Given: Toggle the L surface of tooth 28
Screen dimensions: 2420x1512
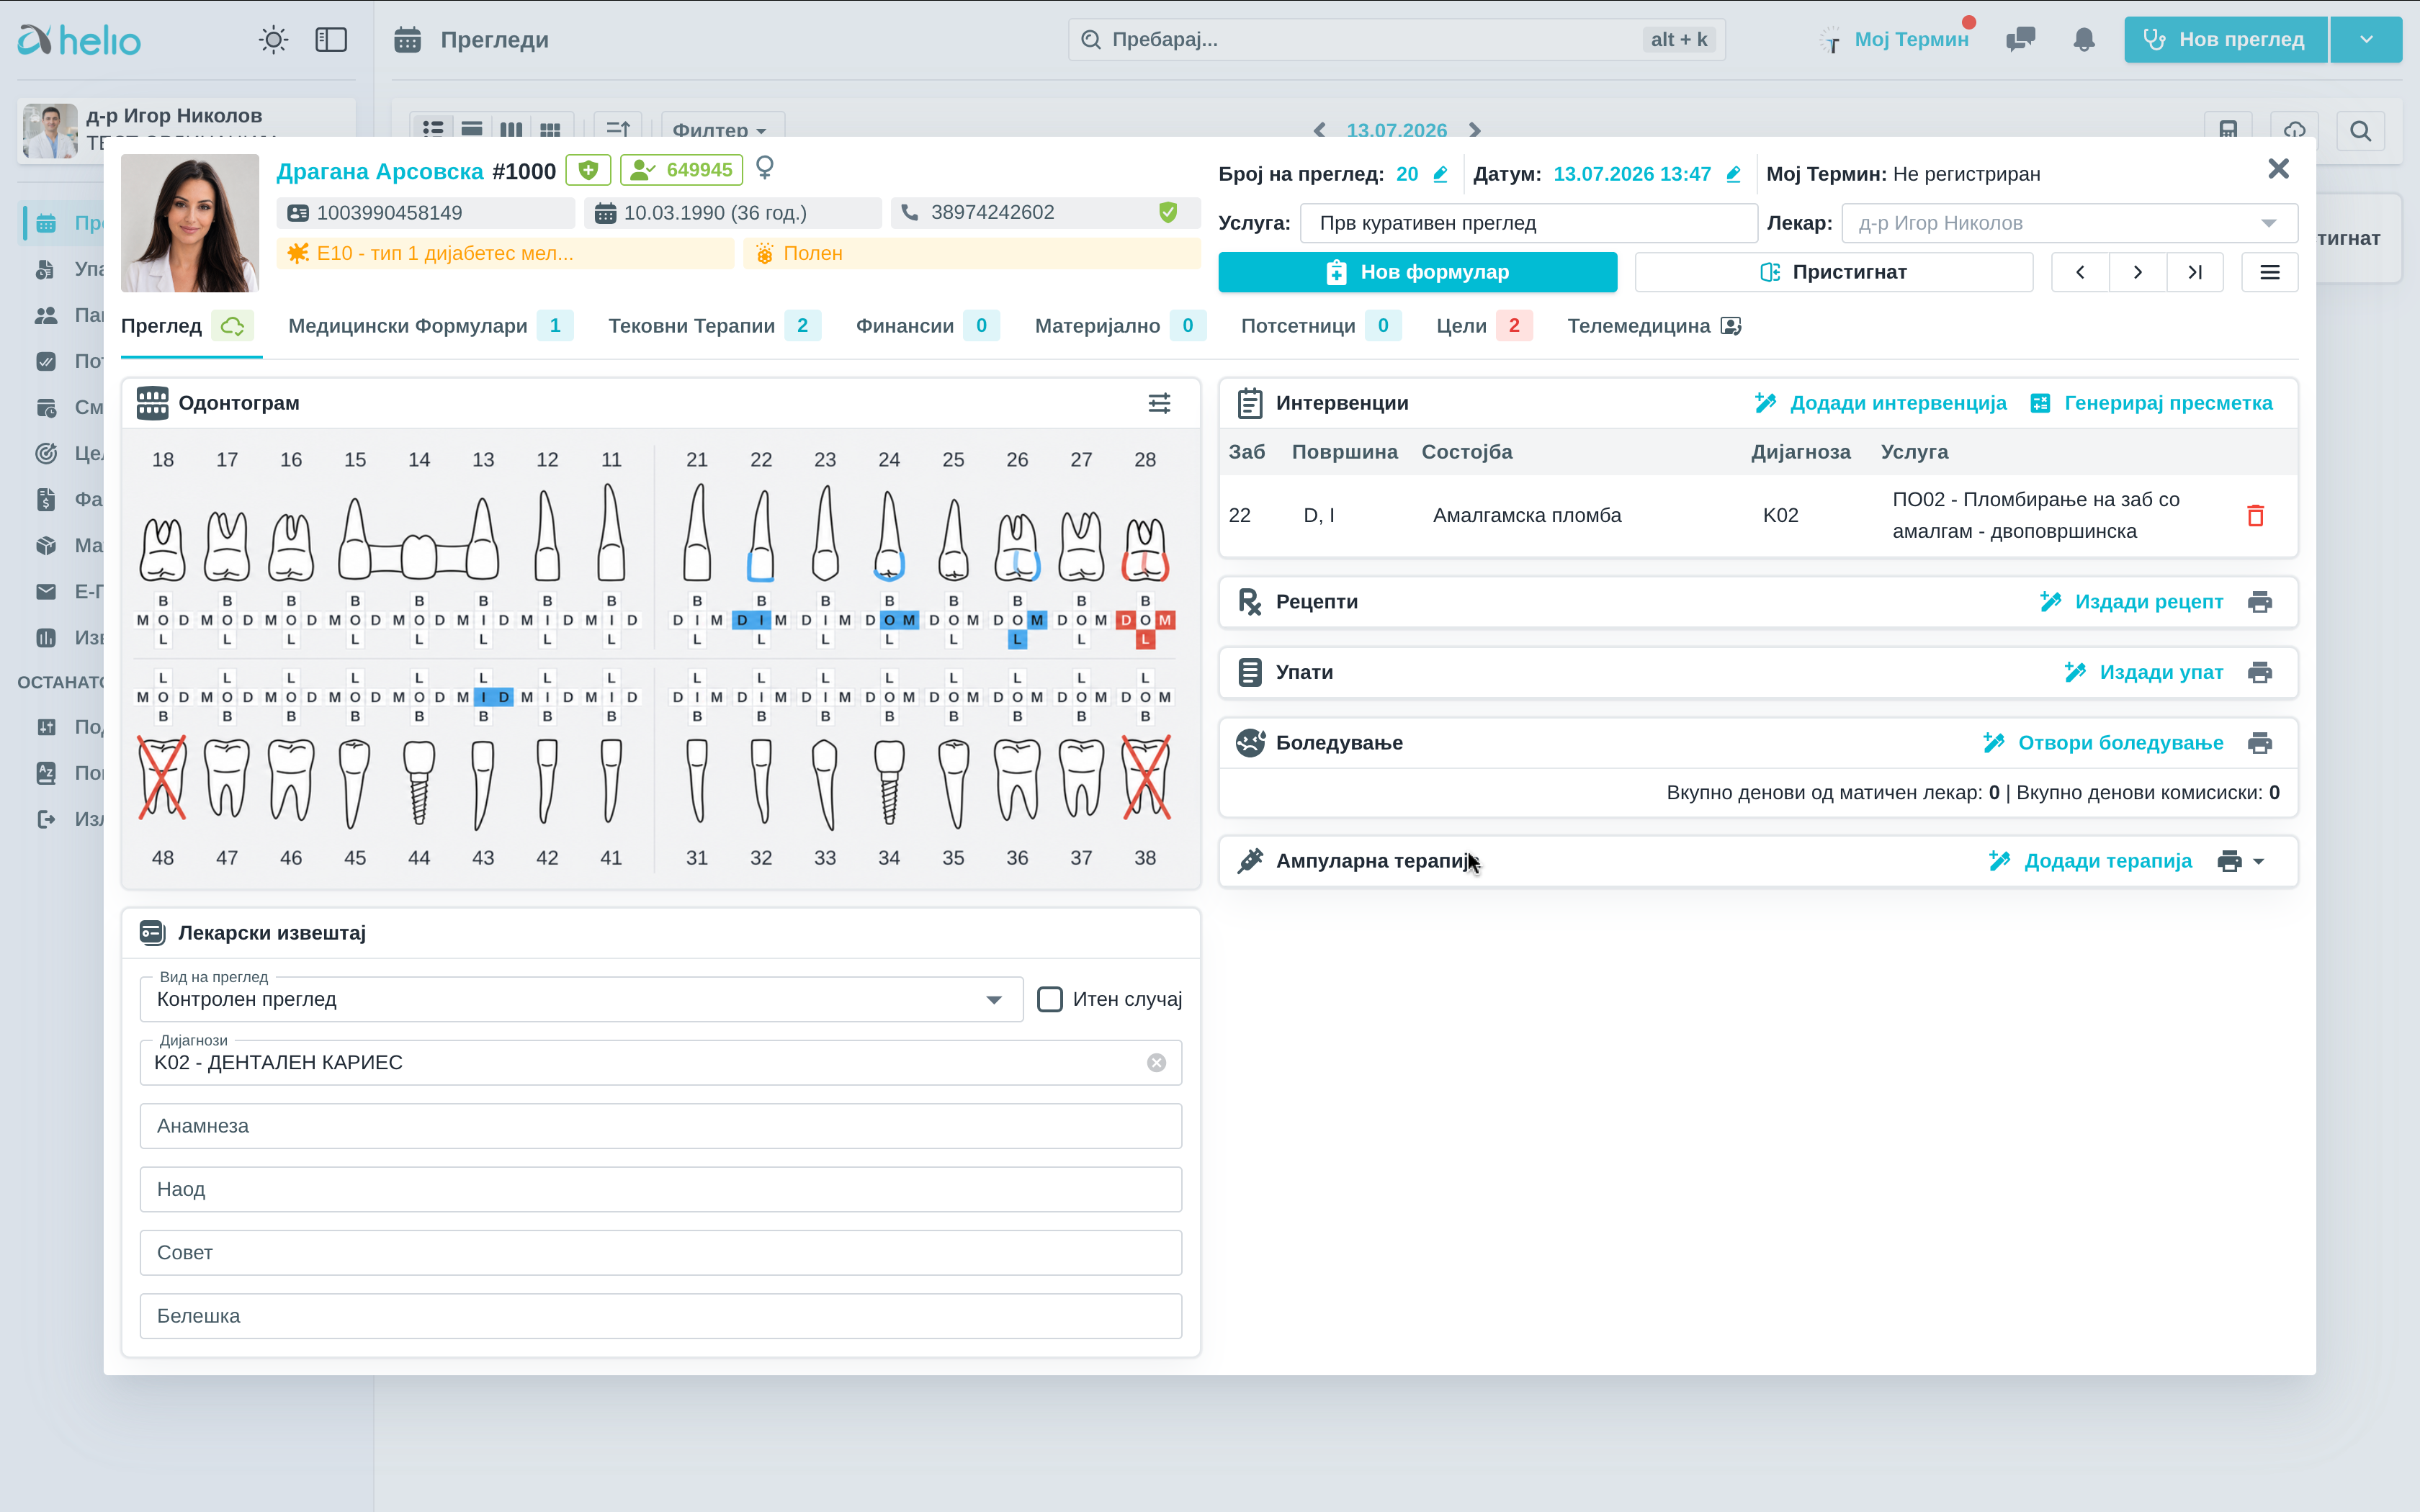Looking at the screenshot, I should tap(1145, 639).
